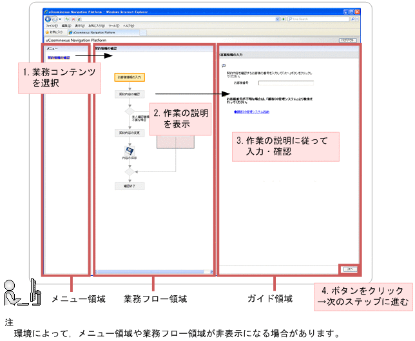Click the speech bubble icon in guide area

pyautogui.click(x=224, y=65)
